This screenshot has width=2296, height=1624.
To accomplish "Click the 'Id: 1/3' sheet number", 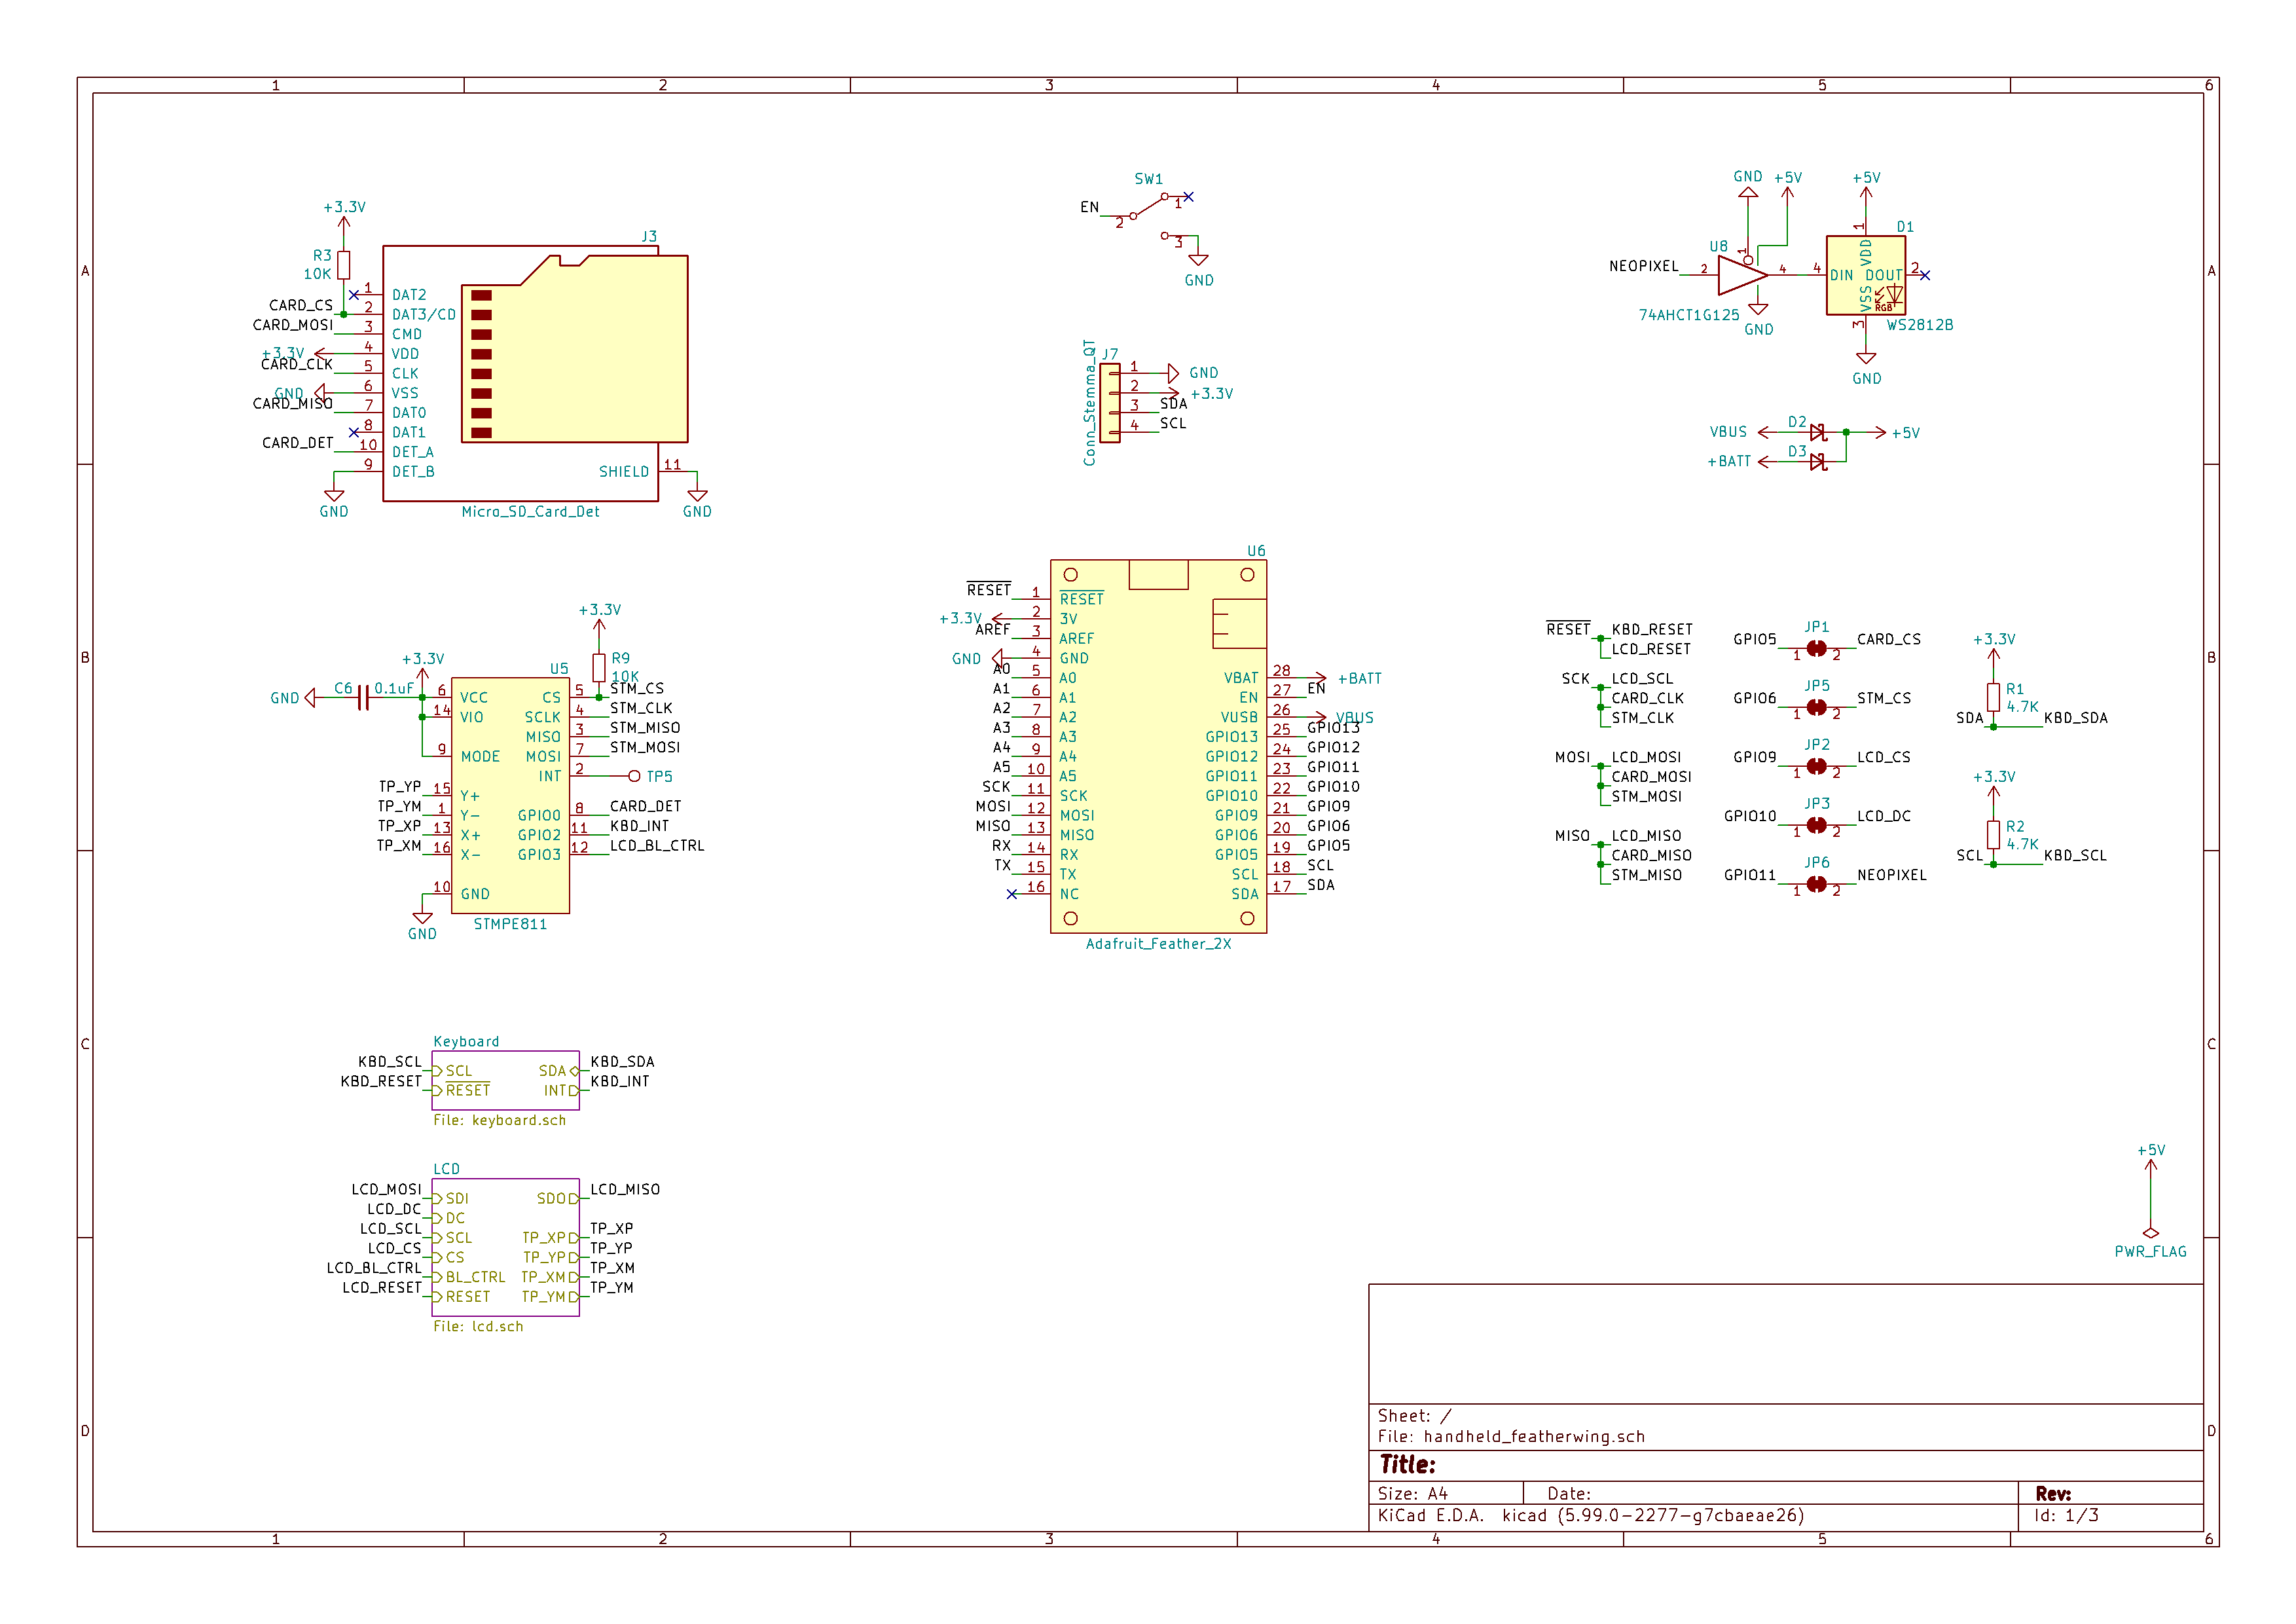I will click(x=2066, y=1515).
